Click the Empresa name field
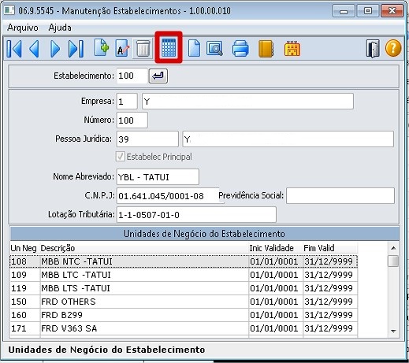This screenshot has height=363, width=409. pos(247,102)
